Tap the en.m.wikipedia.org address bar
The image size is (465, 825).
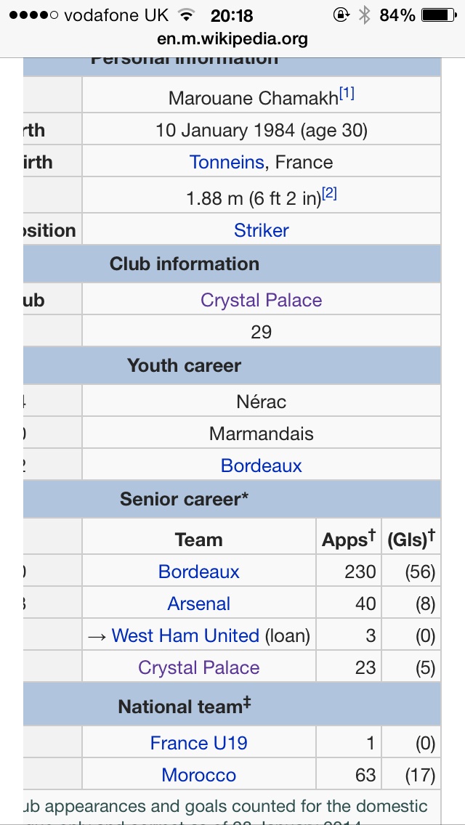(232, 38)
